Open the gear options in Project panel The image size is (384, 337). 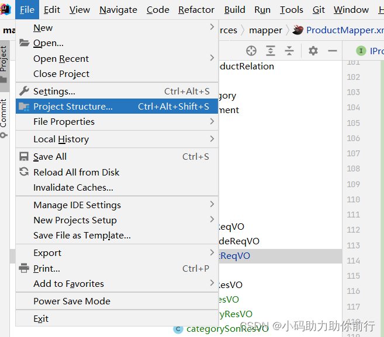(x=313, y=51)
